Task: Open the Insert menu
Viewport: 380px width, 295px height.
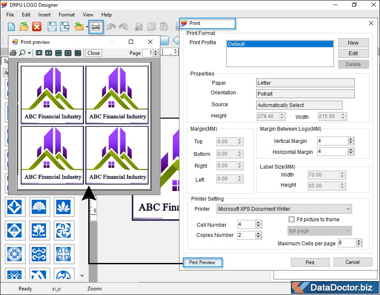Action: coord(44,14)
